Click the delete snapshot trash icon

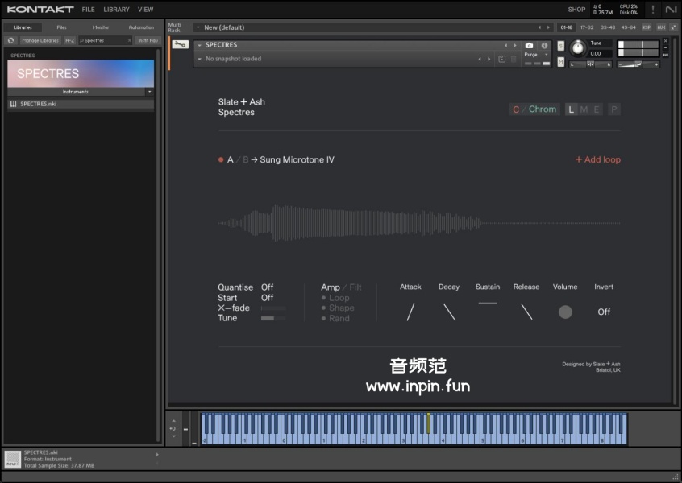point(514,59)
